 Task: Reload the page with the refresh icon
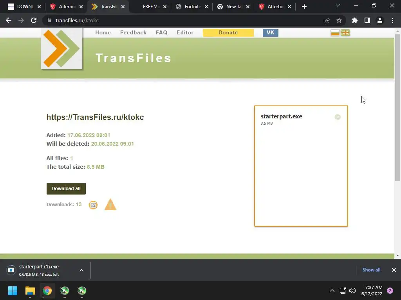[x=34, y=20]
